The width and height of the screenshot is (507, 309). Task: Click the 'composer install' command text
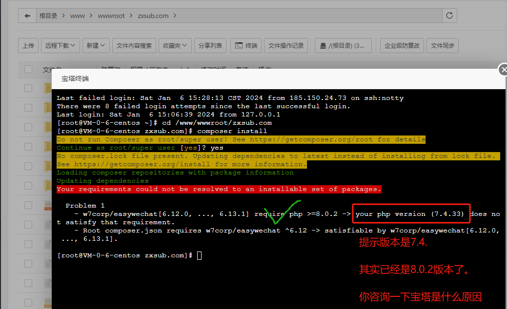[x=232, y=131]
